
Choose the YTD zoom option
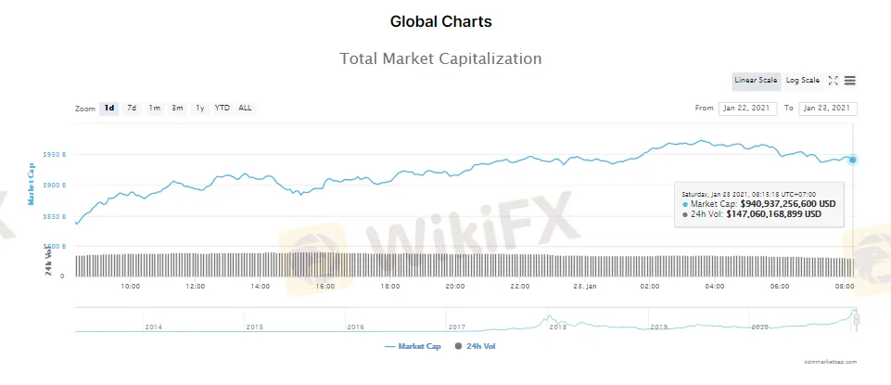click(223, 108)
